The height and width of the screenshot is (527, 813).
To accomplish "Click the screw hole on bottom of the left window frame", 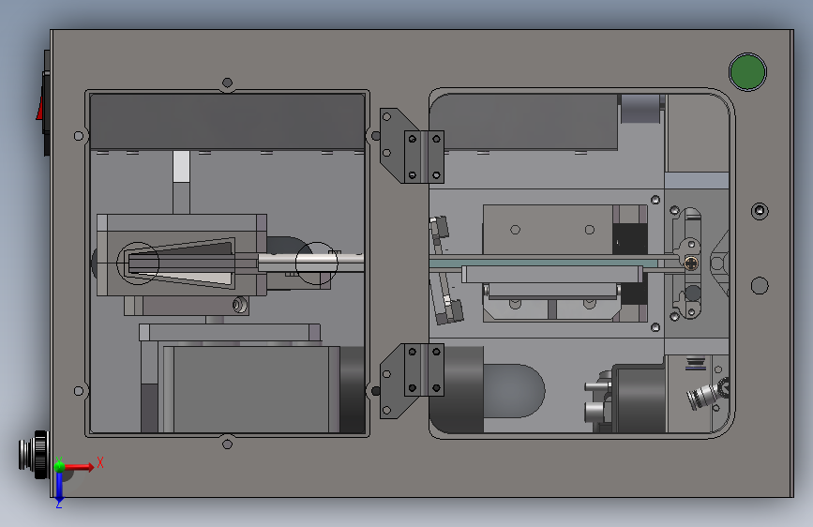I will click(227, 444).
